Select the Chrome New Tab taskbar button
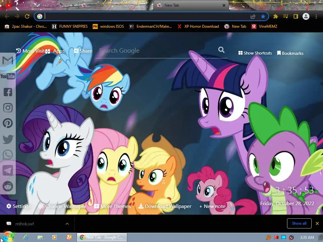This screenshot has width=323, height=242. point(102,237)
